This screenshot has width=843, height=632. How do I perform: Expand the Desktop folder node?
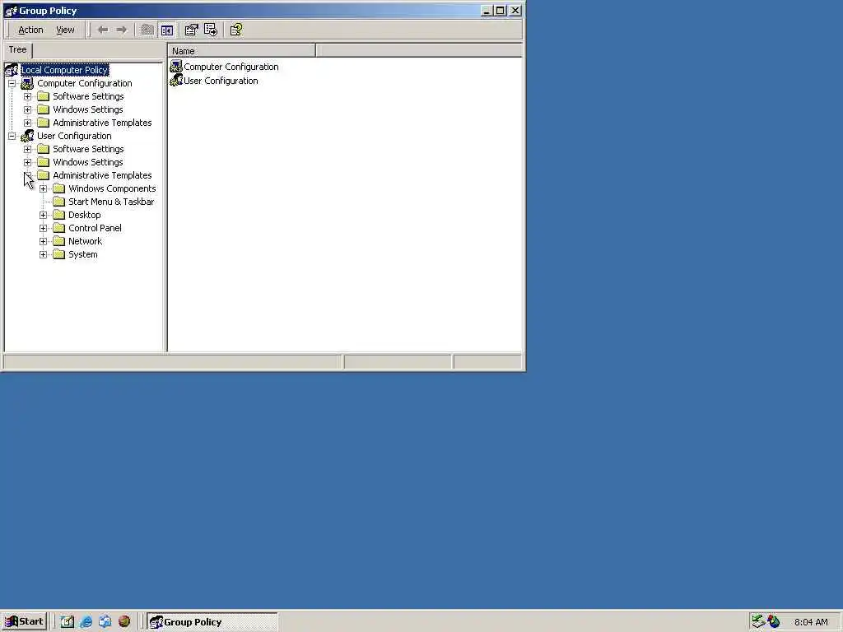click(x=43, y=215)
